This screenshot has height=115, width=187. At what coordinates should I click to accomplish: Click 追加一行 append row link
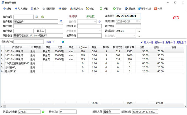pos(159,42)
